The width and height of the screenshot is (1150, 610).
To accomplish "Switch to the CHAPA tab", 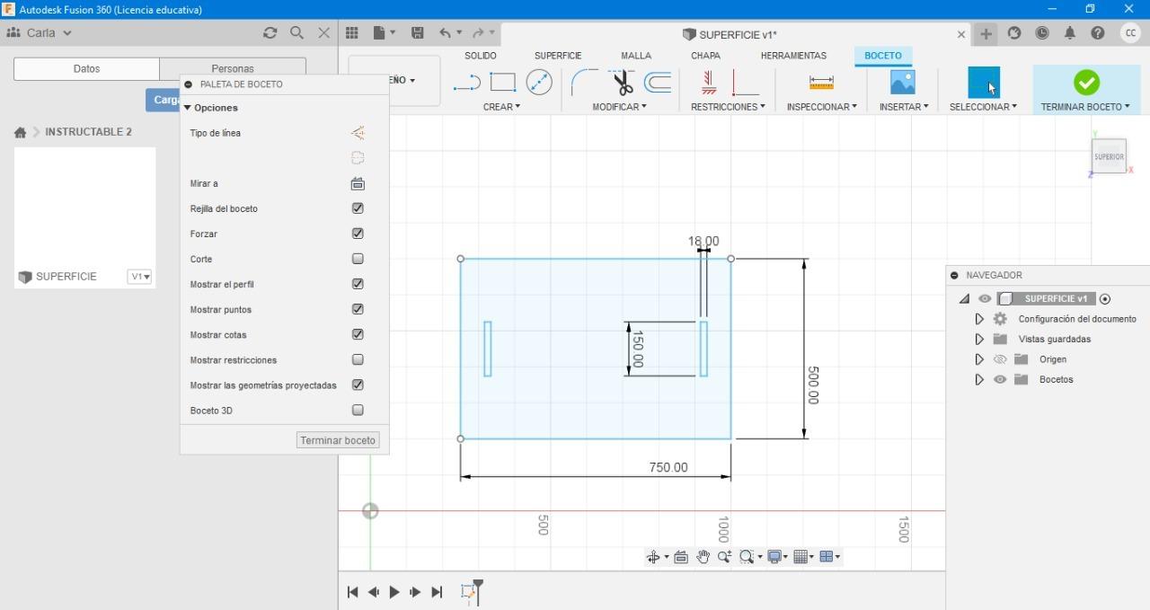I will point(705,56).
